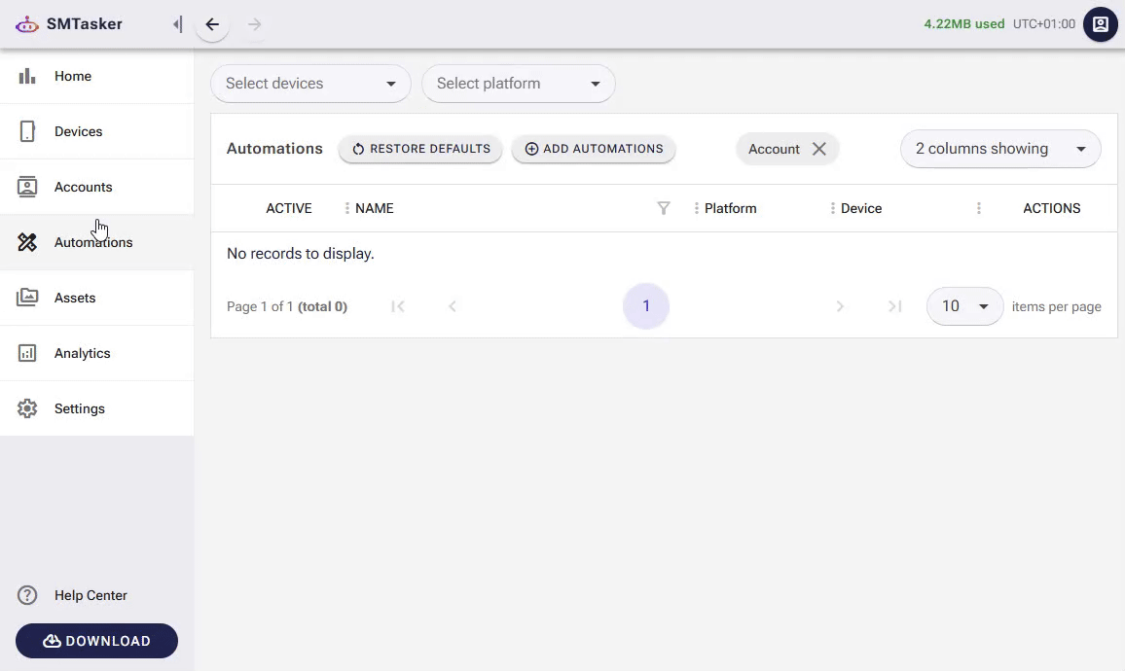Click the ADD AUTOMATIONS button
The width and height of the screenshot is (1125, 671).
coord(594,149)
